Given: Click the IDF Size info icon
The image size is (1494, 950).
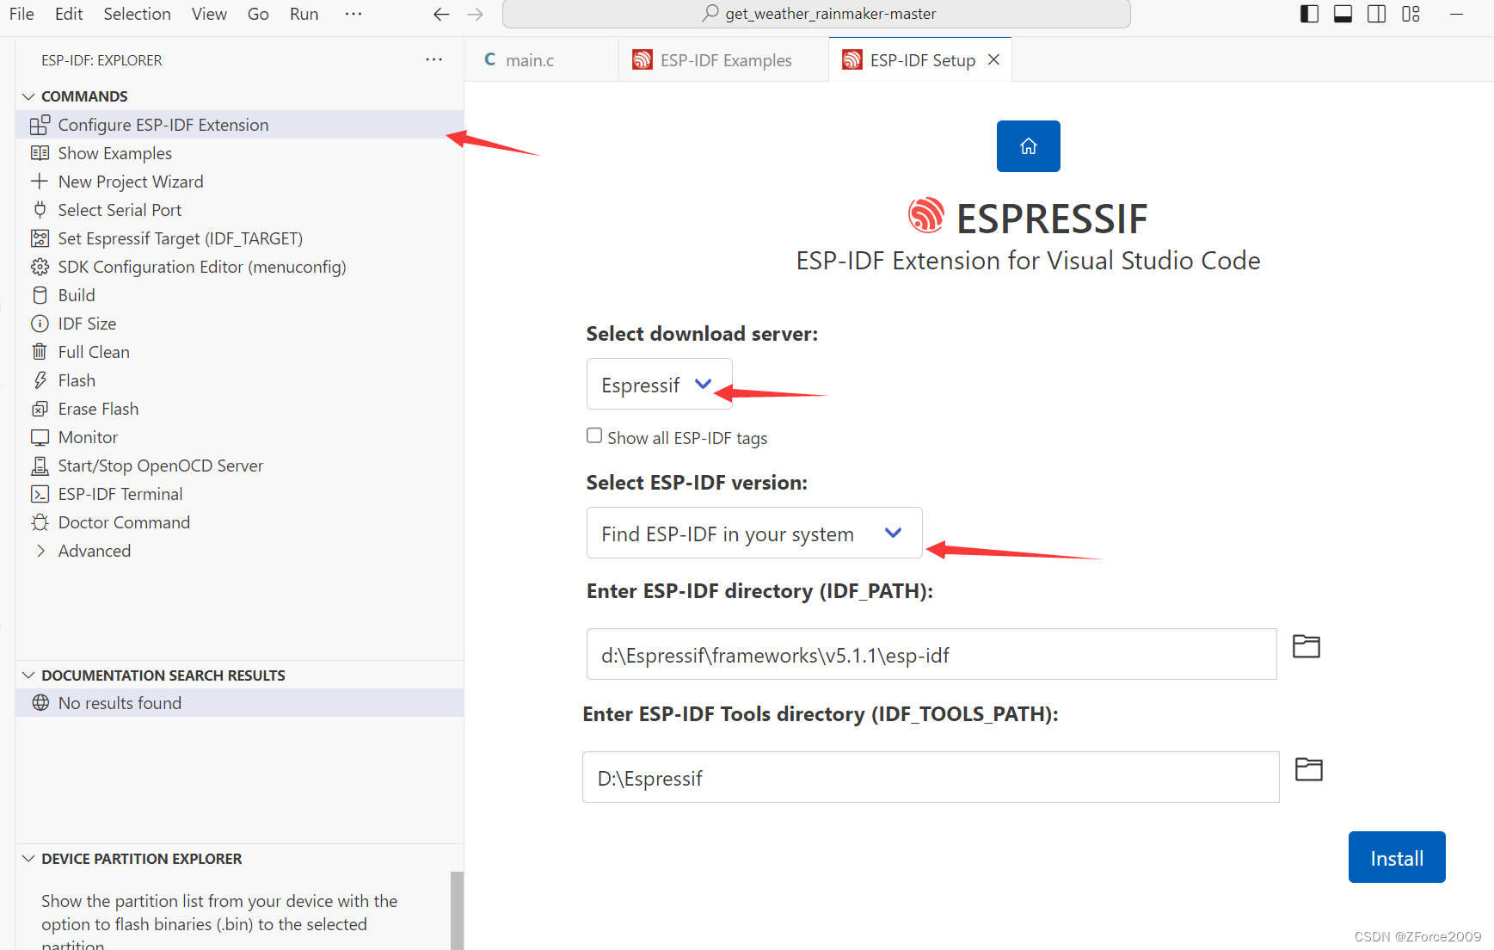Looking at the screenshot, I should (x=40, y=324).
